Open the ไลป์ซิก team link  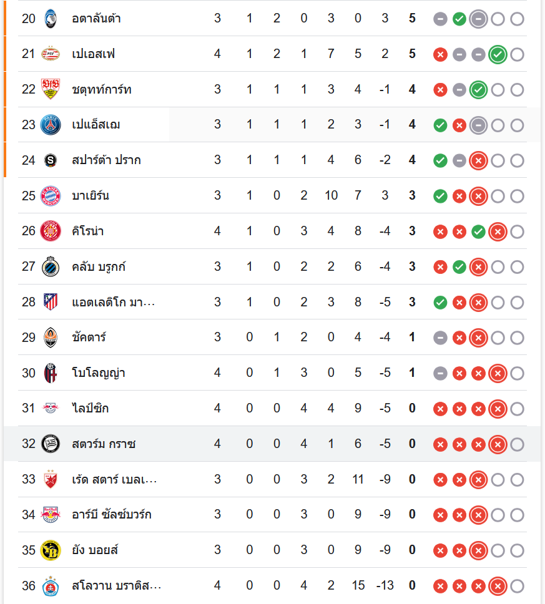[91, 409]
